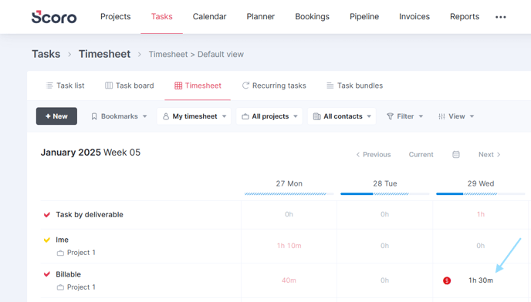Toggle the Task by deliverable checkmark
531x302 pixels.
click(x=47, y=215)
